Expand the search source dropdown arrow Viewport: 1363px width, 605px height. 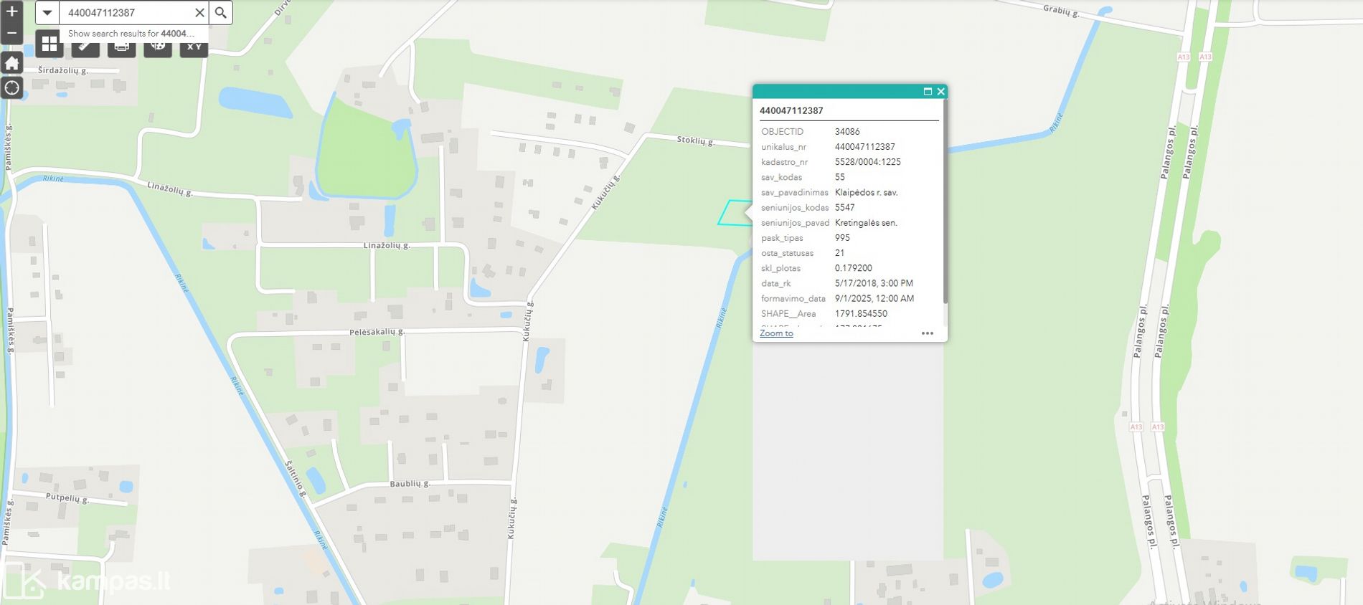click(47, 13)
